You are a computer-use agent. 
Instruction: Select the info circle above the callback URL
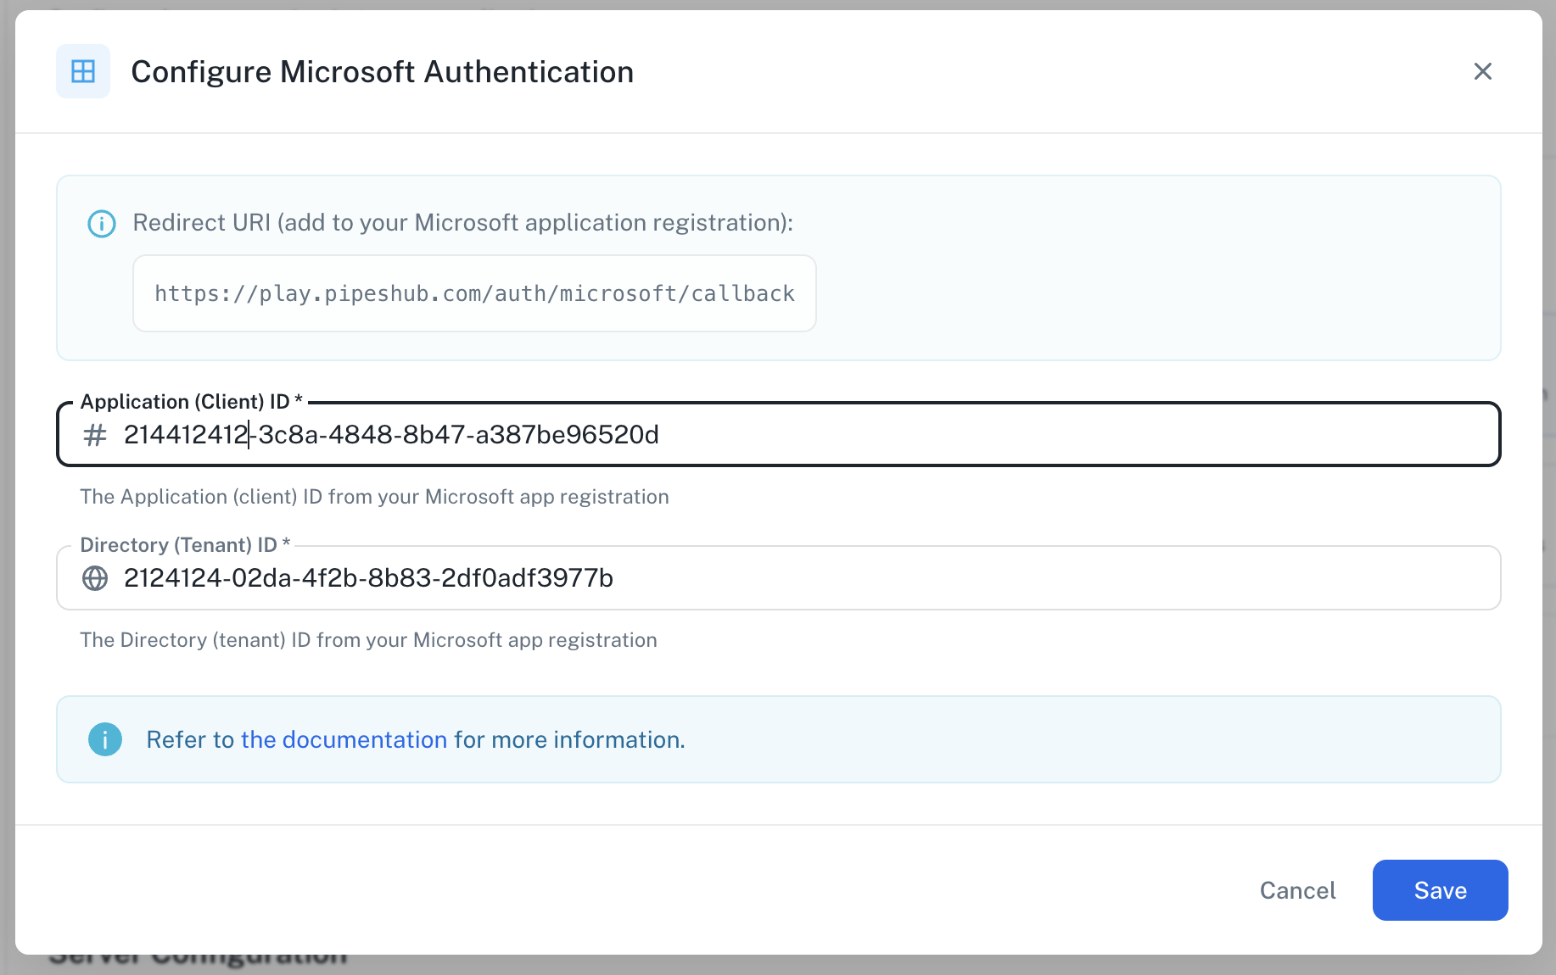101,223
